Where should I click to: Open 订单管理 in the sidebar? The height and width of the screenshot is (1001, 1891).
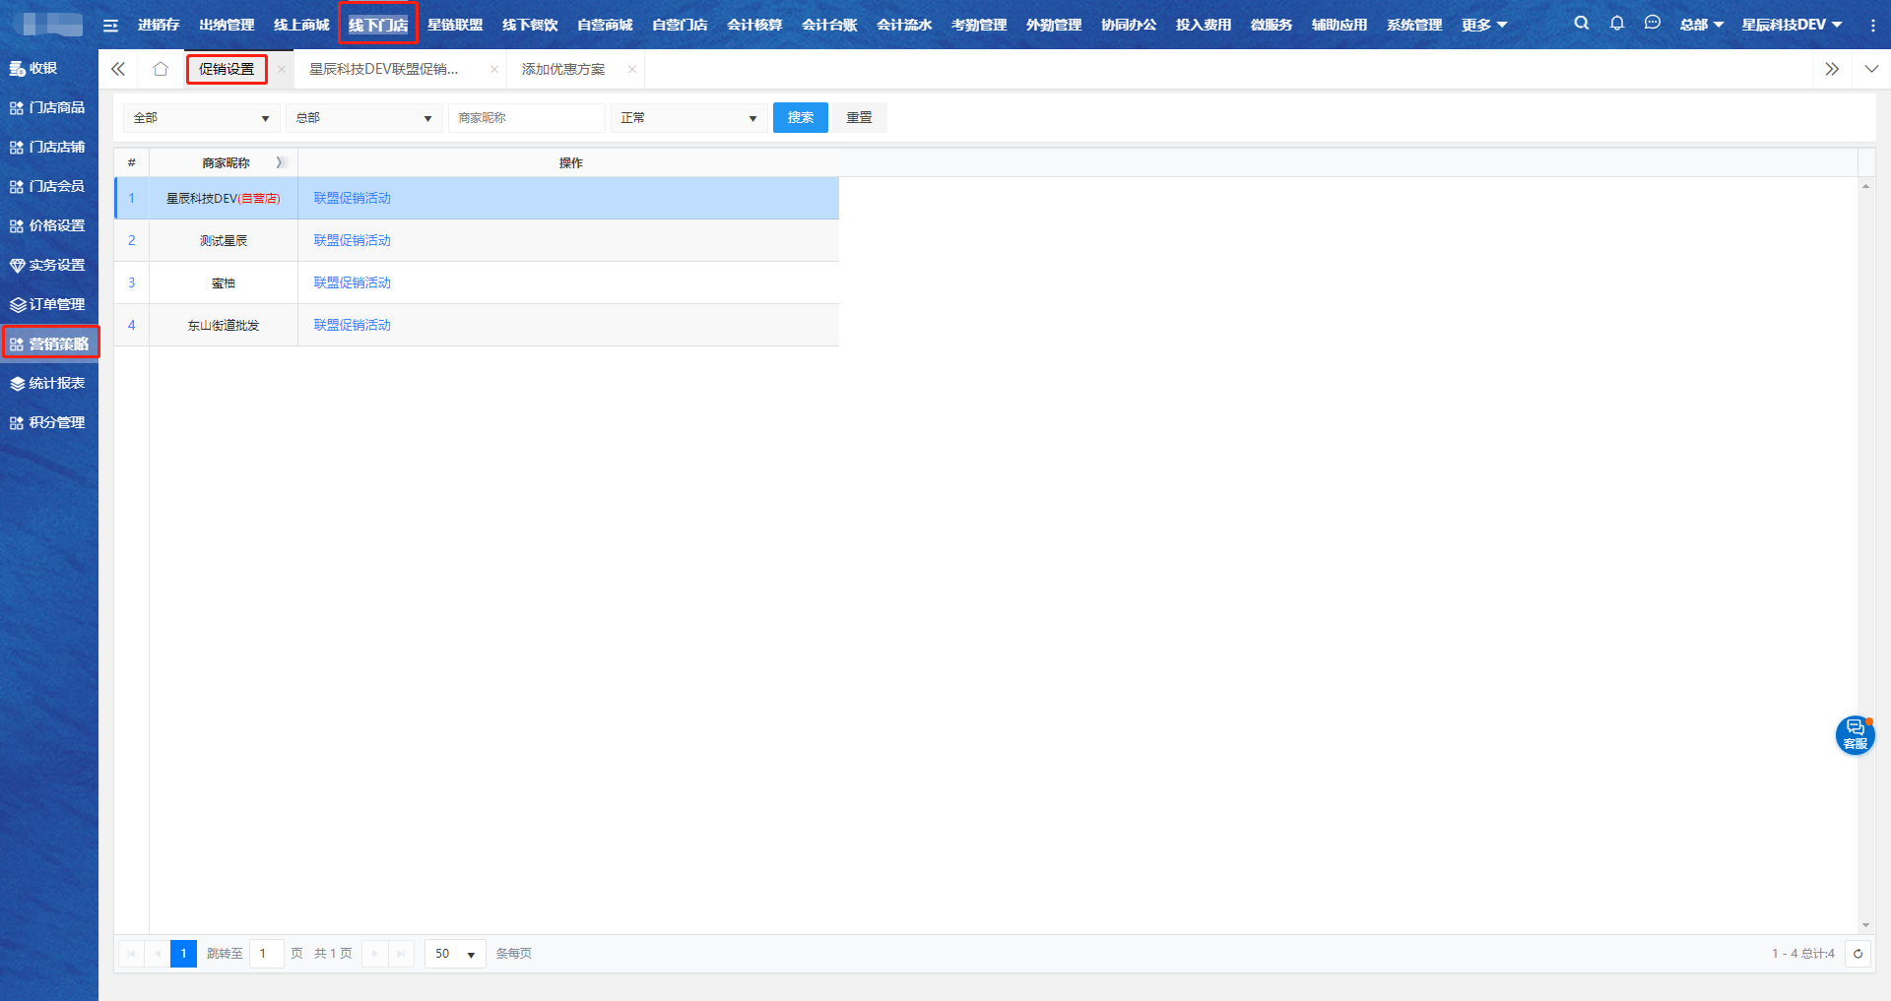point(49,304)
